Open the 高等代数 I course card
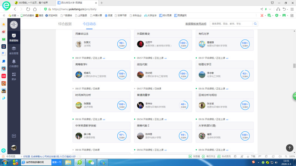 pyautogui.click(x=163, y=132)
